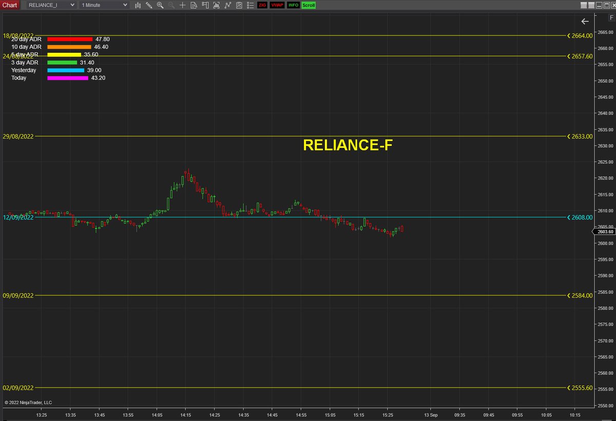Click the 18/08/2022 line label
Viewport: 616px width, 421px height.
(18, 35)
